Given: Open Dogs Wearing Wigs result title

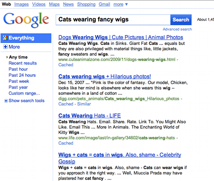Looking at the screenshot, I should pyautogui.click(x=121, y=37).
